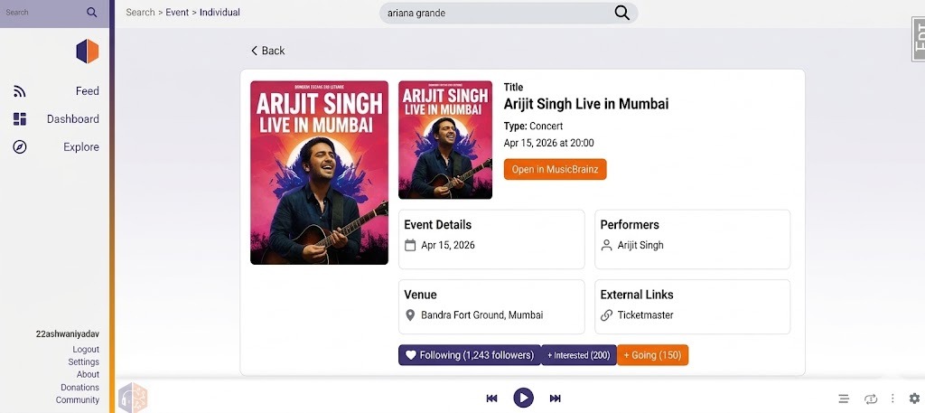This screenshot has height=413, width=925.
Task: Toggle Going status for the concert
Action: [x=652, y=355]
